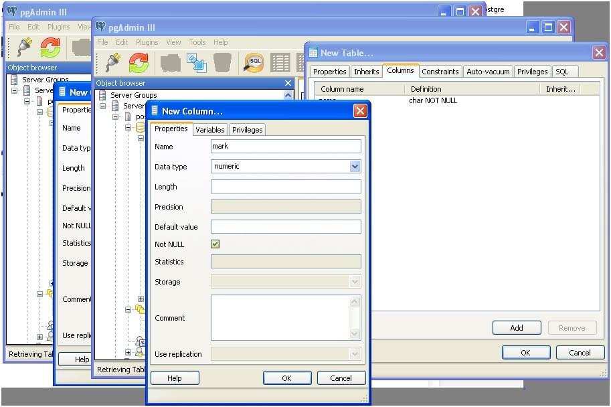Open Edit menu in rear pgAdmin window
This screenshot has height=407, width=611.
(33, 27)
